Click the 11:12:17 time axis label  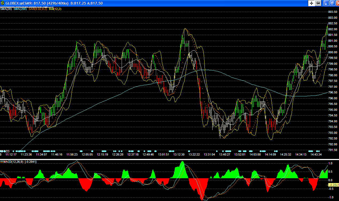click(x=11, y=154)
